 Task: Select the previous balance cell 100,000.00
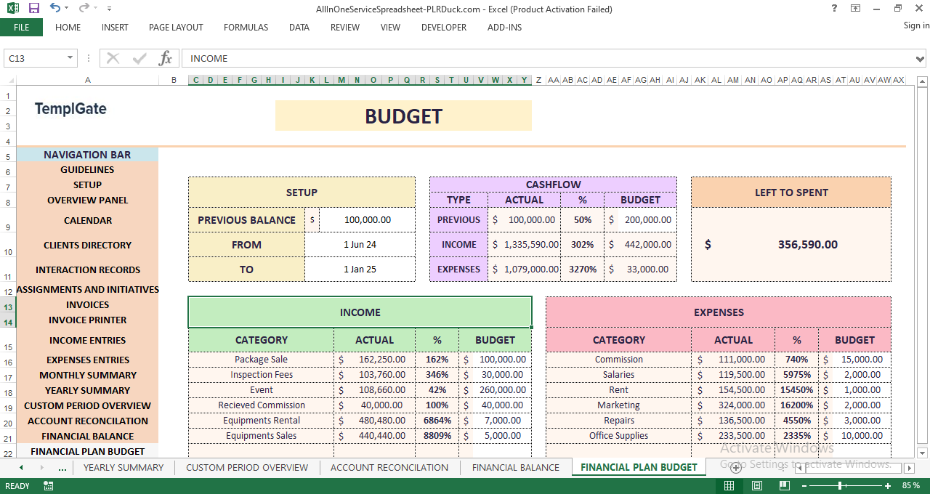click(367, 219)
